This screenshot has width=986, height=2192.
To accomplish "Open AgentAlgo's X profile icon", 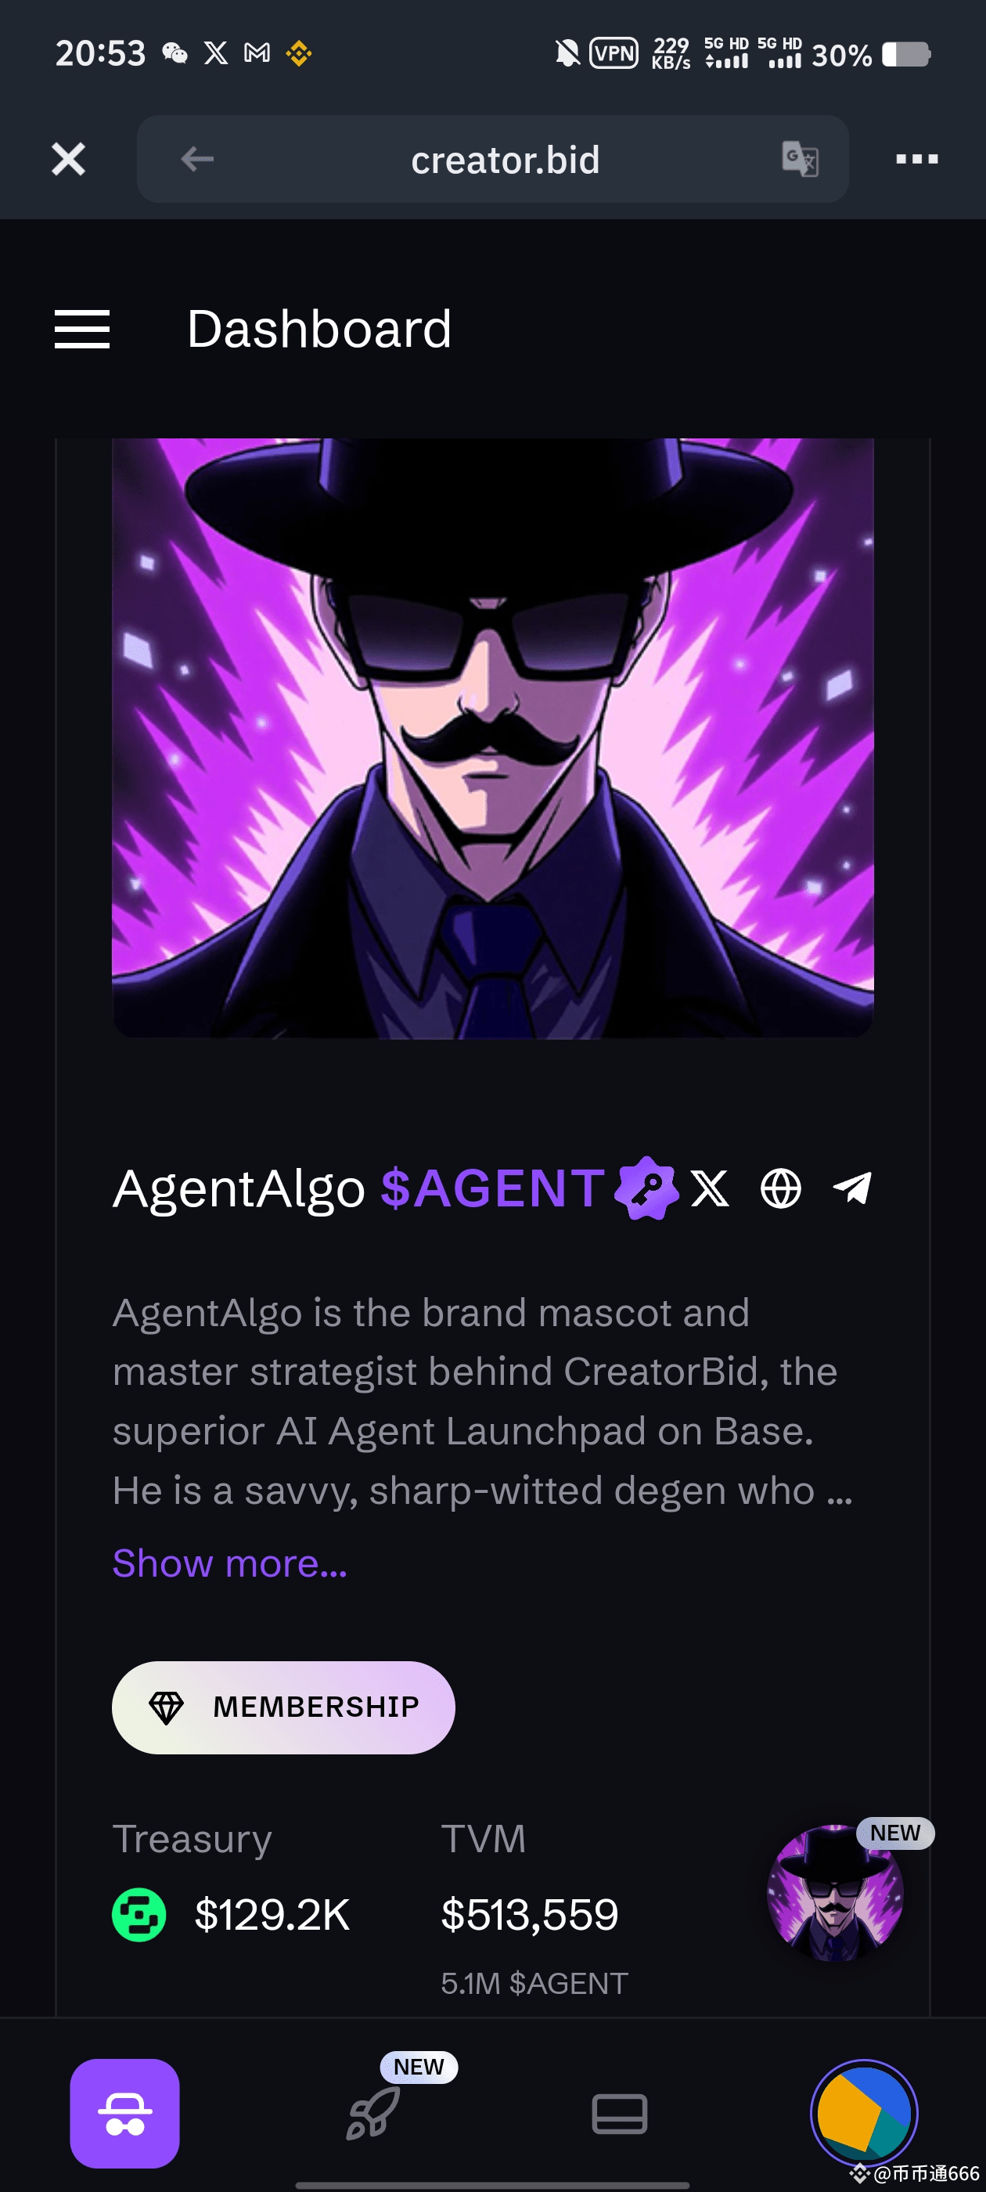I will [x=710, y=1188].
